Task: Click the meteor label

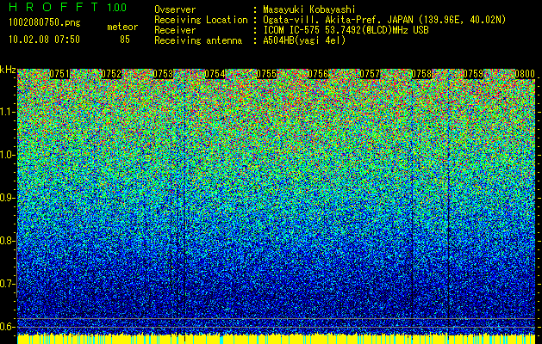Action: 122,27
